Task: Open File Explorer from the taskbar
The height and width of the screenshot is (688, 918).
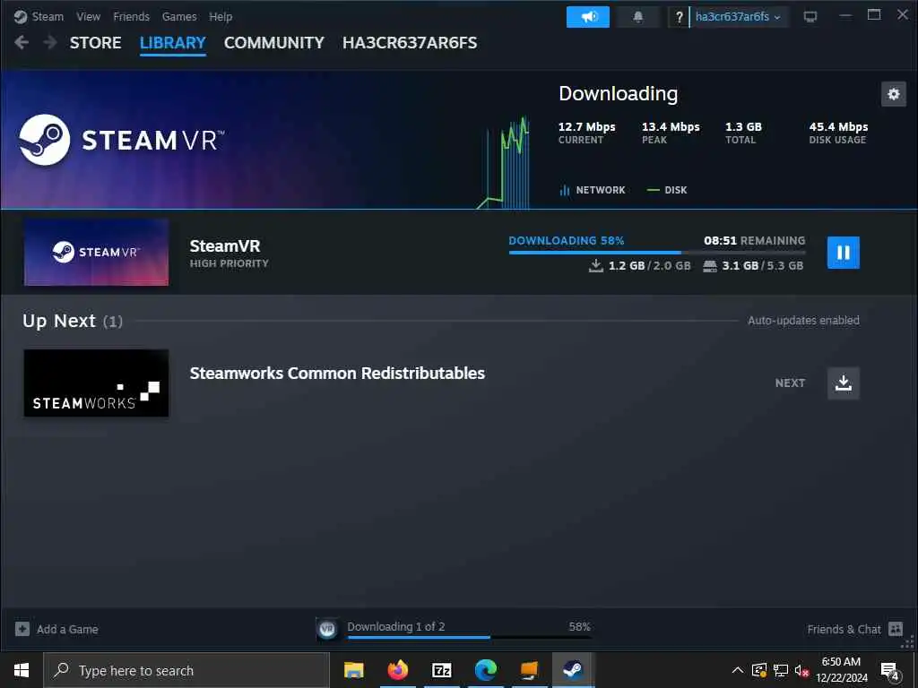Action: (x=353, y=670)
